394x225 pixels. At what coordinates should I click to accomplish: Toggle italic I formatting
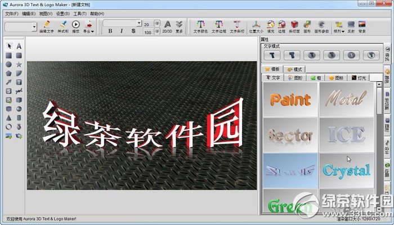122,31
